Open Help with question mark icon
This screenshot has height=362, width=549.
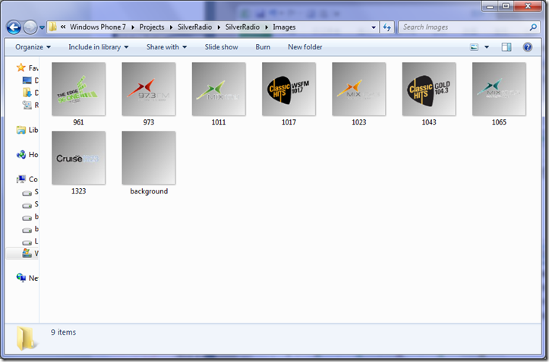[528, 47]
